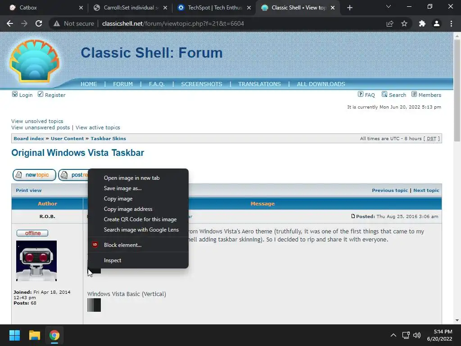
Task: Open the tab search dropdown arrow
Action: [389, 6]
